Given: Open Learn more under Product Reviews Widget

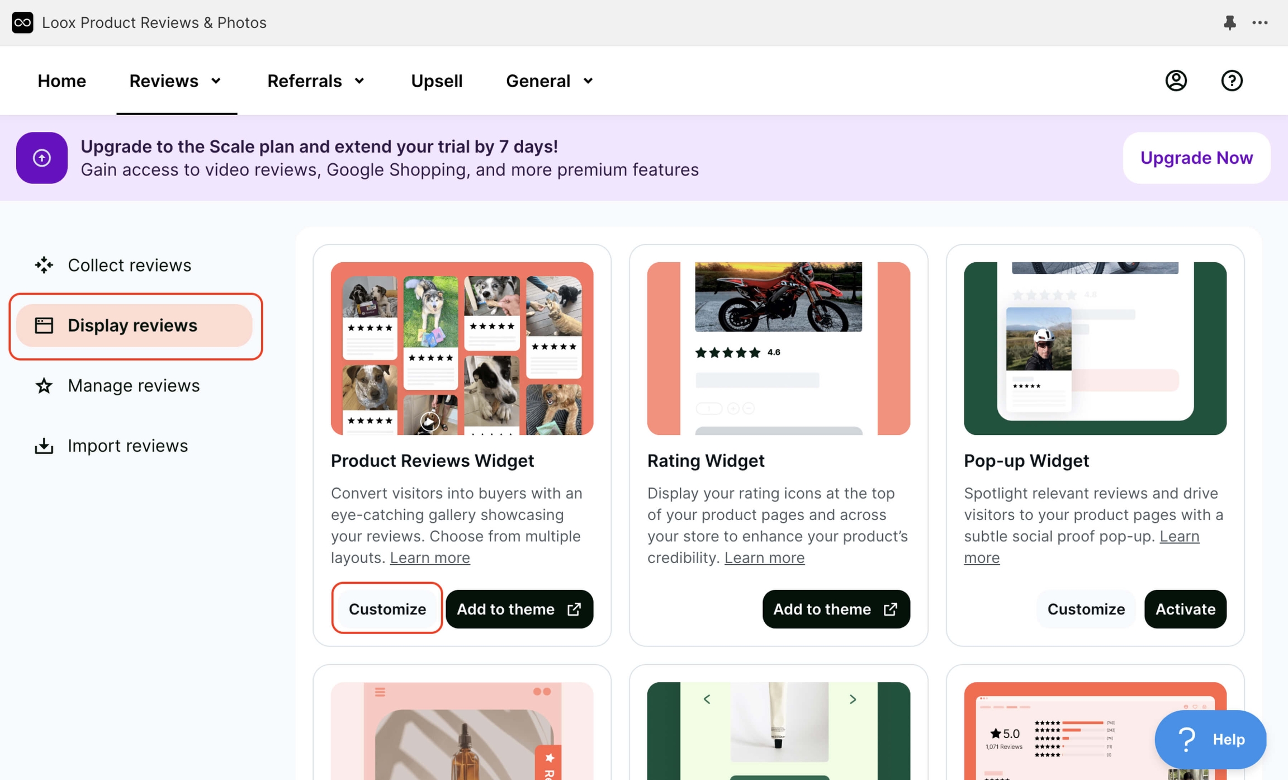Looking at the screenshot, I should point(429,557).
